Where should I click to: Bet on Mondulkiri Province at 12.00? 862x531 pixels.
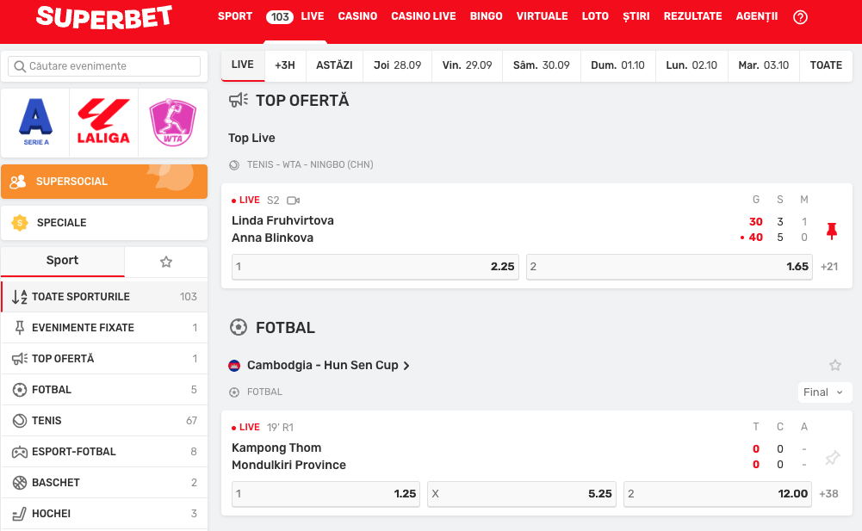(717, 494)
